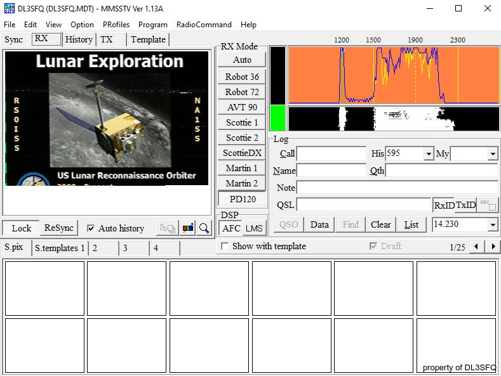Click the Call input field

coord(331,153)
